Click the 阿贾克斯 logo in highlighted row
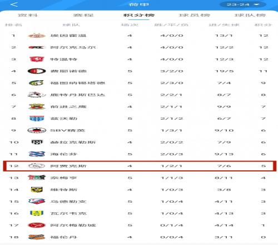Viewport: 278px width, 245px height. point(37,166)
